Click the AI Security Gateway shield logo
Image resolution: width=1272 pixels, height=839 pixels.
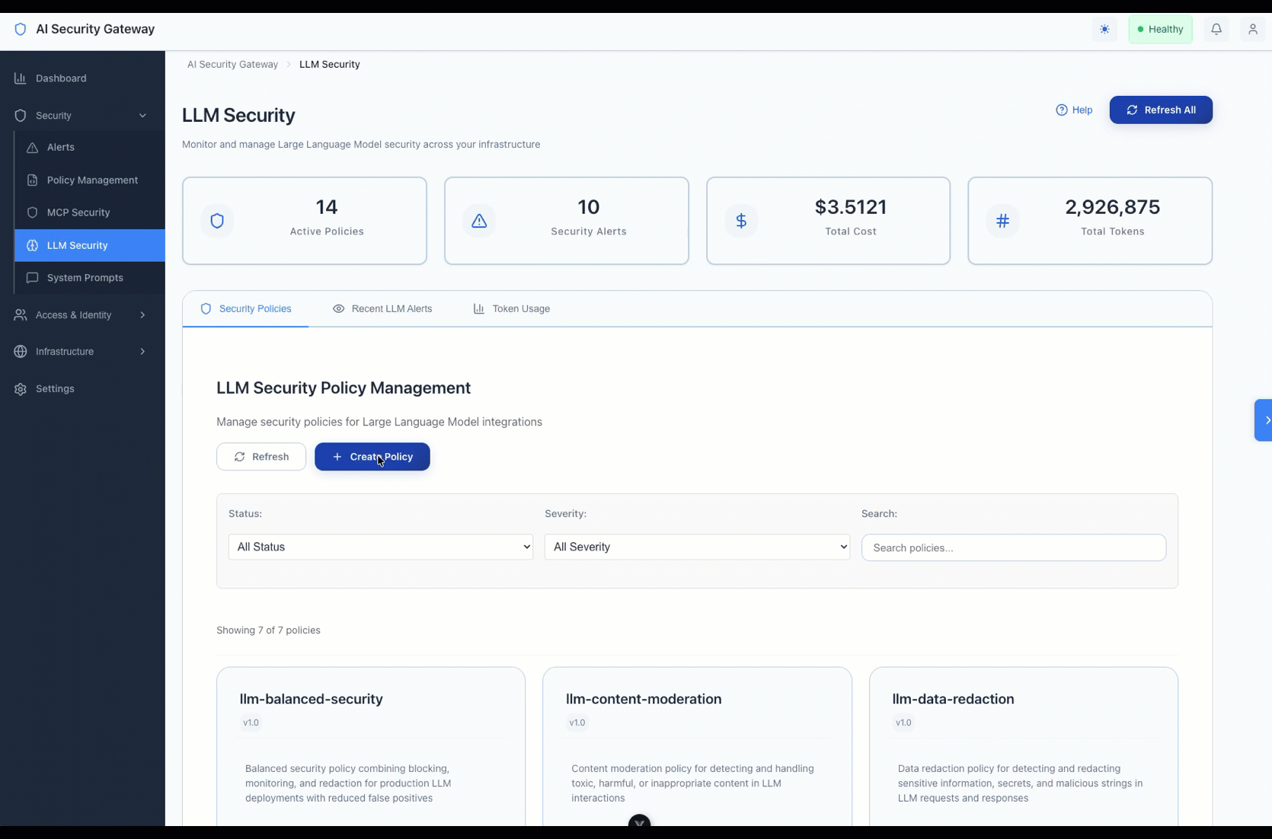coord(21,29)
